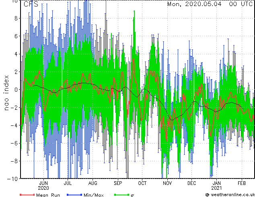
Task: Click the y-axis label '-10'
Action: [12, 179]
